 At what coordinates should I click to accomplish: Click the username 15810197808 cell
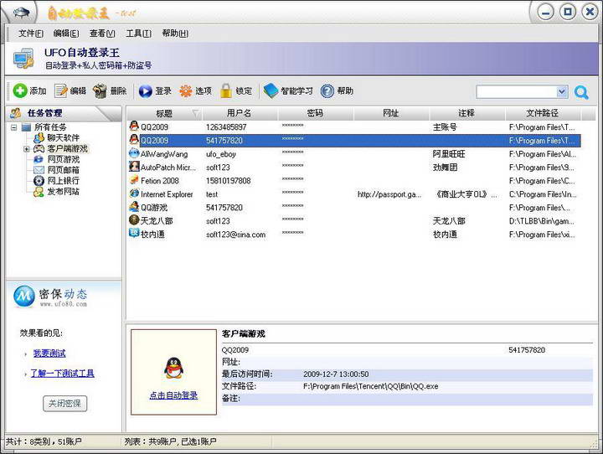pyautogui.click(x=229, y=181)
